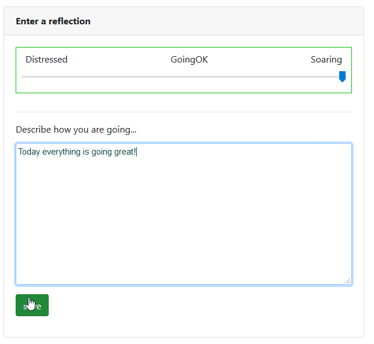Click the "Enter a reflection" panel heading
The height and width of the screenshot is (344, 374).
coord(53,21)
